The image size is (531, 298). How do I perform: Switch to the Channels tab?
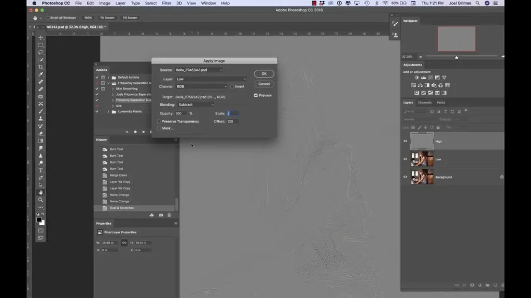pos(425,103)
